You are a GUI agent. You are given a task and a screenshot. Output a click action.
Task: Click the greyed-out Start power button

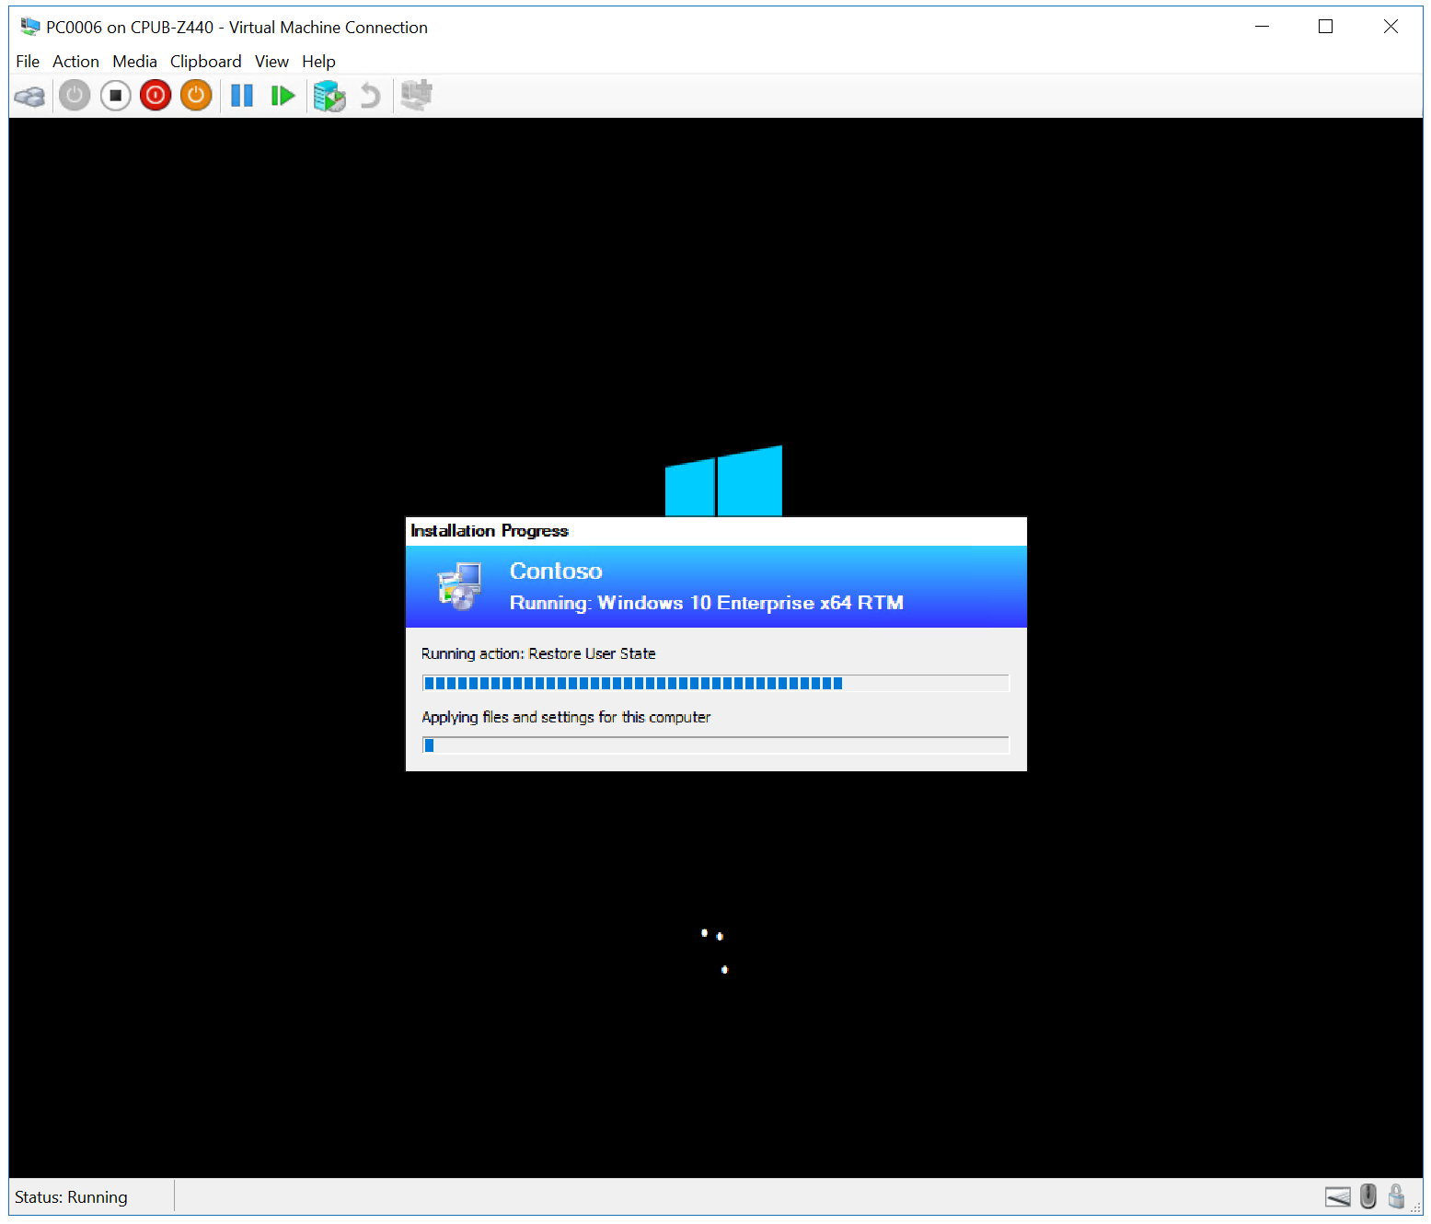click(x=75, y=96)
